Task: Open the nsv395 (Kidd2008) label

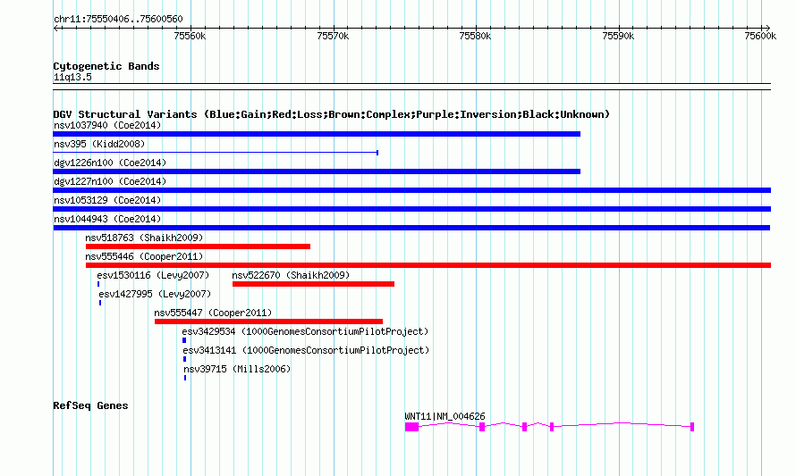Action: tap(99, 144)
